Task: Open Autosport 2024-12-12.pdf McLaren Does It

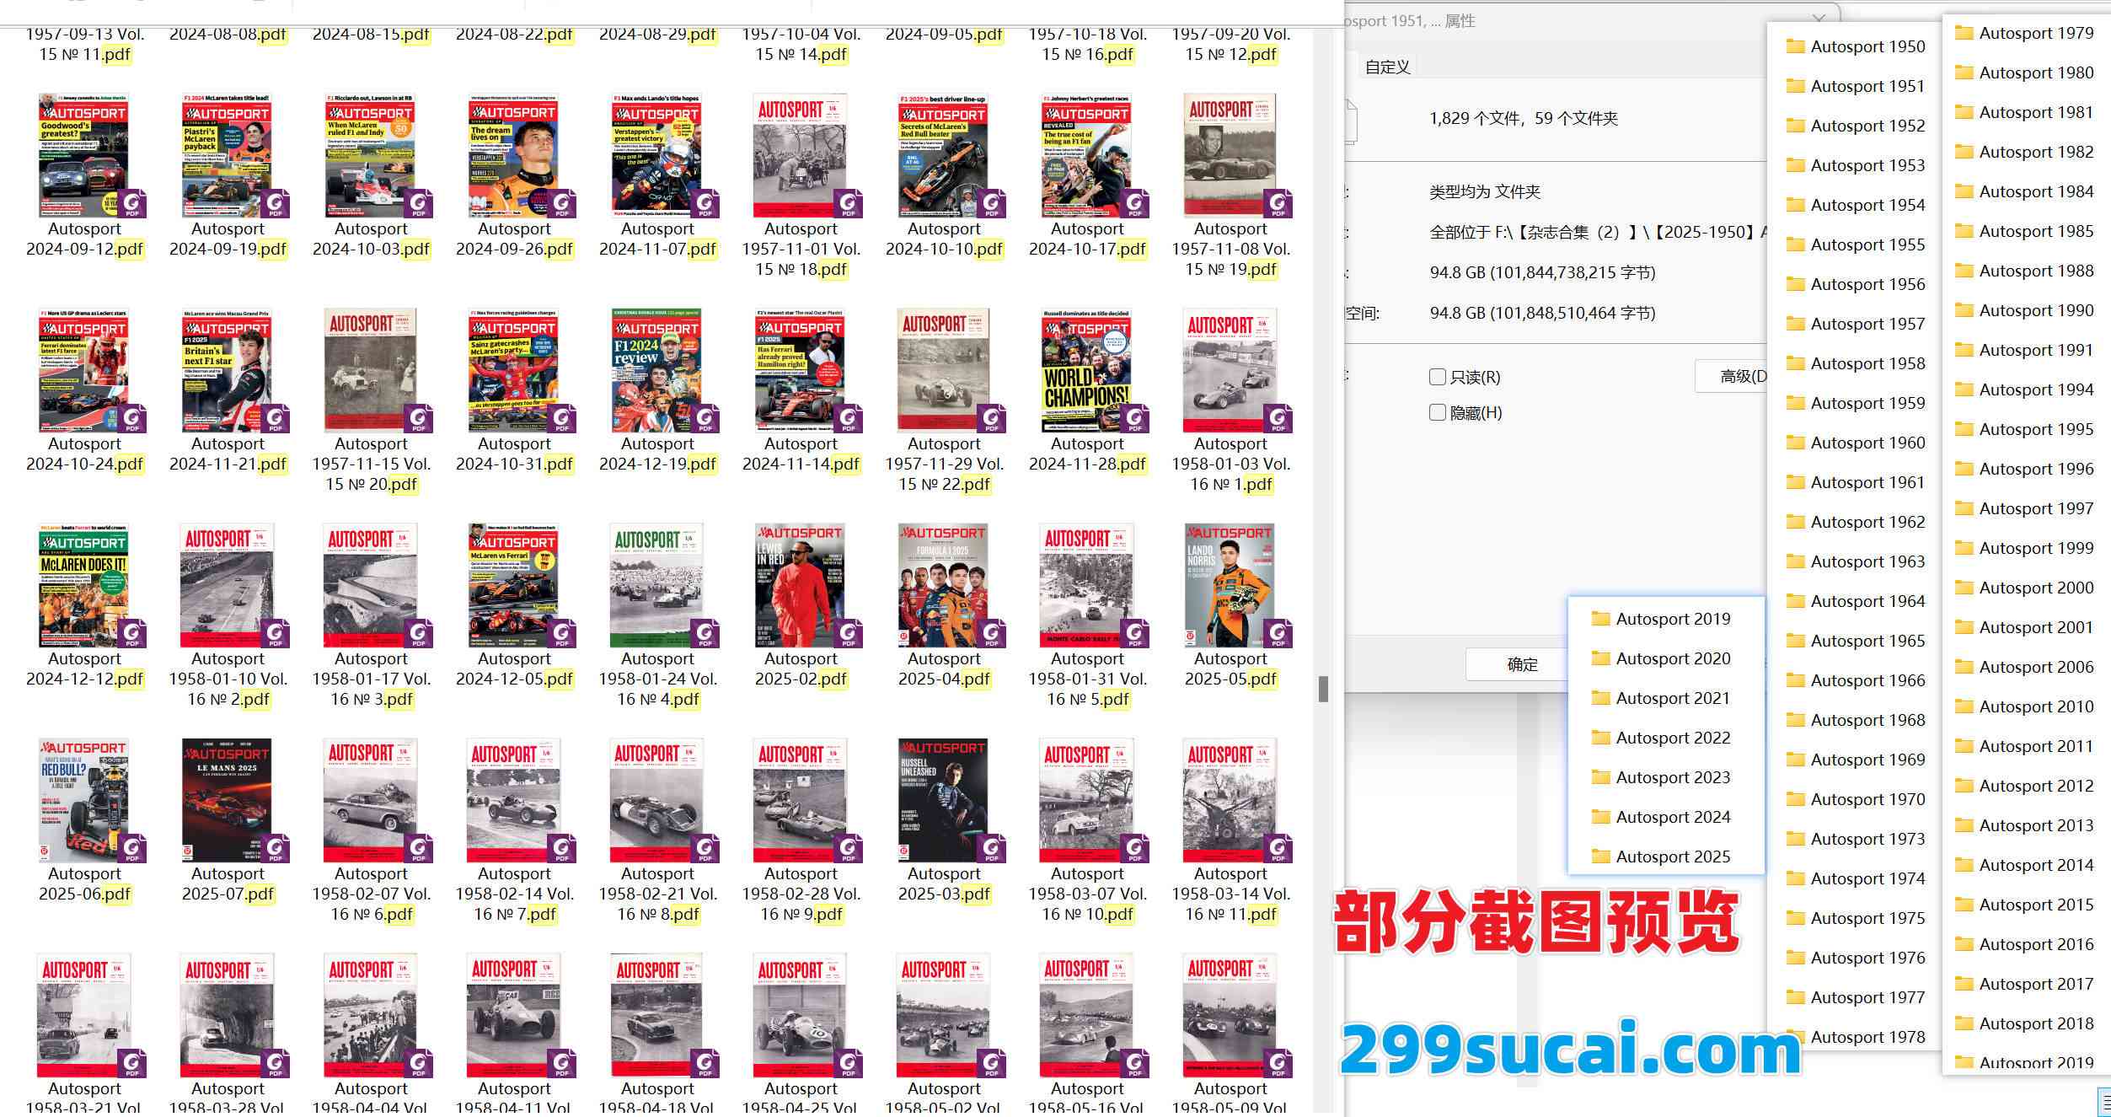Action: pyautogui.click(x=84, y=585)
